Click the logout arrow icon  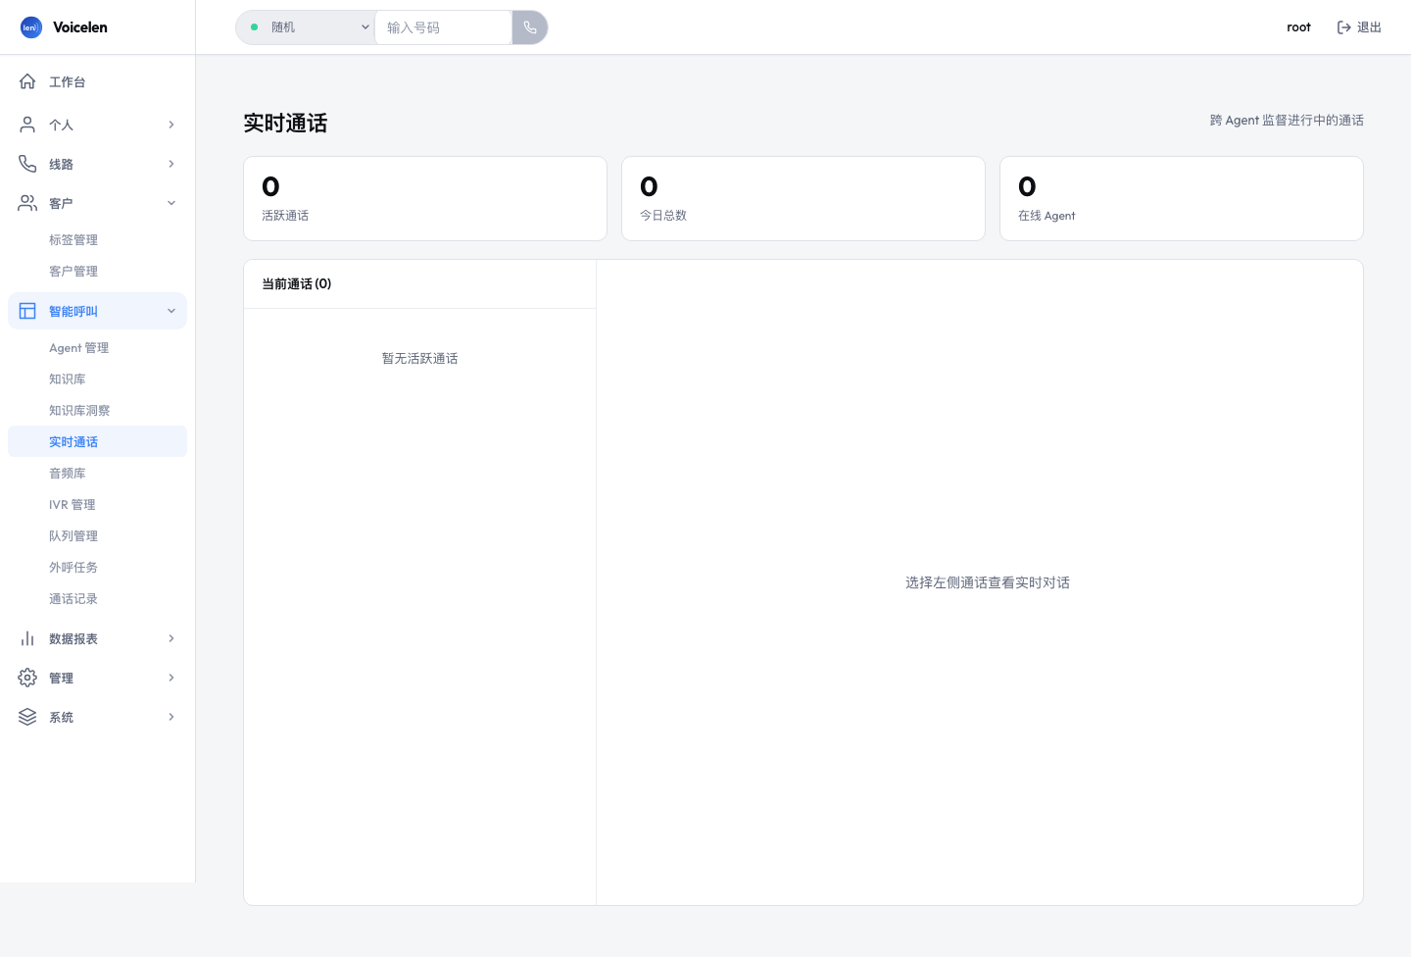pos(1344,27)
